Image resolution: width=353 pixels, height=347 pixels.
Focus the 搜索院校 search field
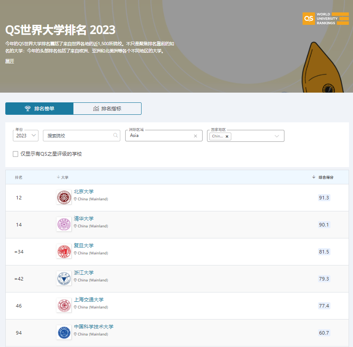point(81,136)
